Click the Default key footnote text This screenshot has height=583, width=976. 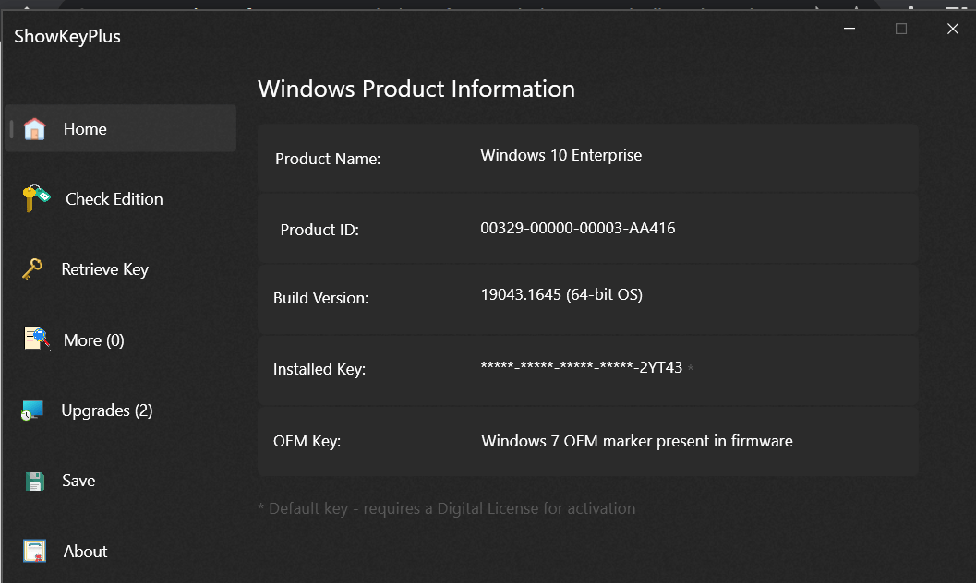tap(446, 508)
